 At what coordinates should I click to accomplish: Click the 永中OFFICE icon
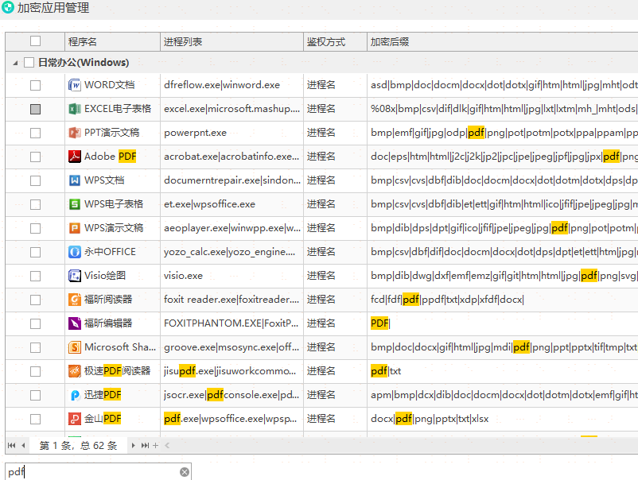(x=75, y=252)
